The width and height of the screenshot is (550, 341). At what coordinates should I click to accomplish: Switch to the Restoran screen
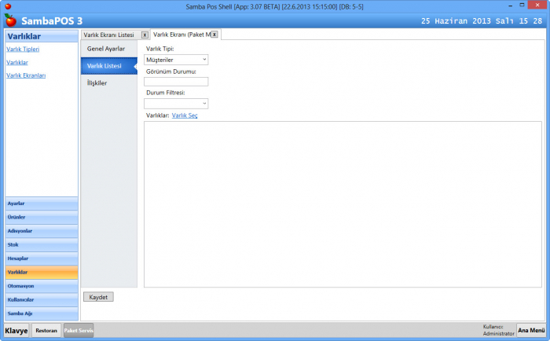[46, 331]
